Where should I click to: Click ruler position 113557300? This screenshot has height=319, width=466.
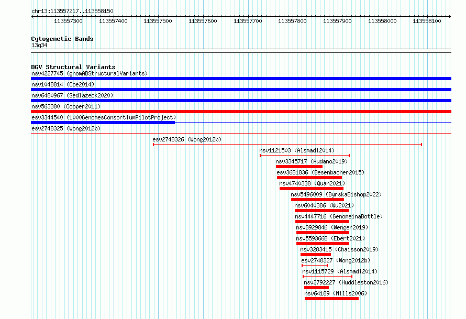(68, 21)
